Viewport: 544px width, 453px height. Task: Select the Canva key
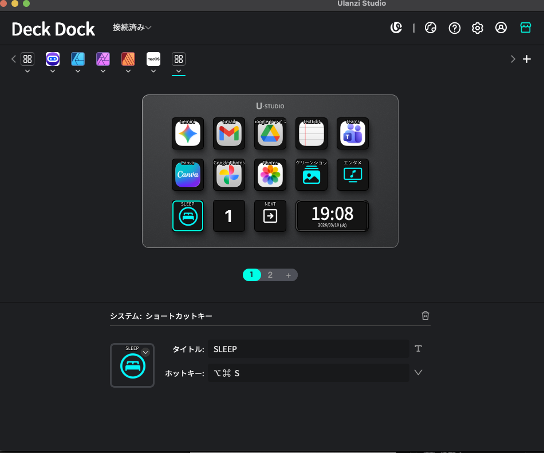coord(187,175)
